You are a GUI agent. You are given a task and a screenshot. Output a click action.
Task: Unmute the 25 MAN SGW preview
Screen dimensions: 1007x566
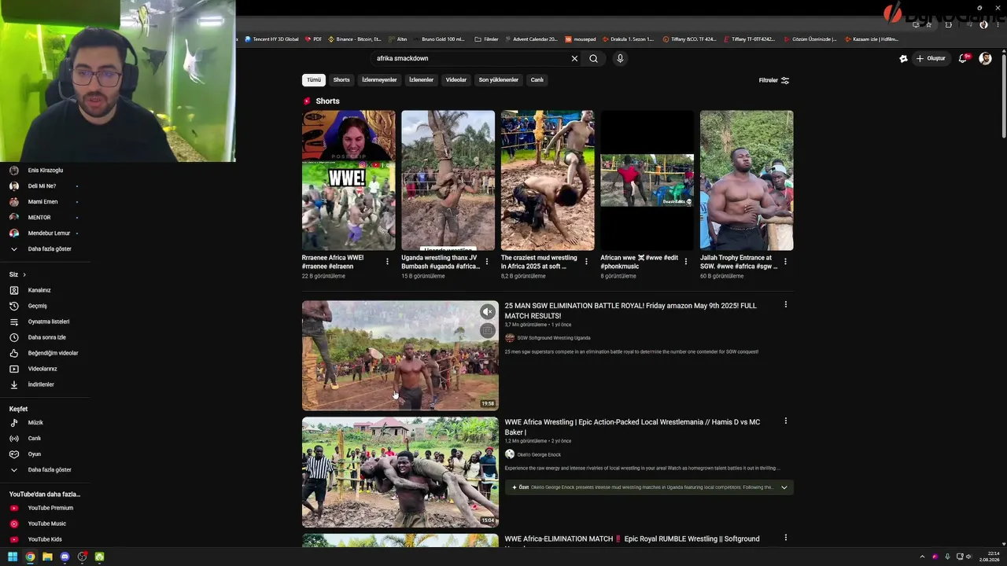488,312
